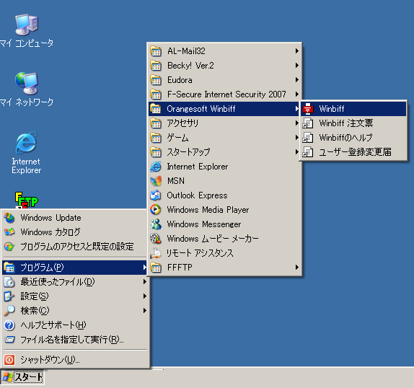Viewport: 414px width, 388px height.
Task: Choose the シャットダウン(U) menu label
Action: coord(50,359)
